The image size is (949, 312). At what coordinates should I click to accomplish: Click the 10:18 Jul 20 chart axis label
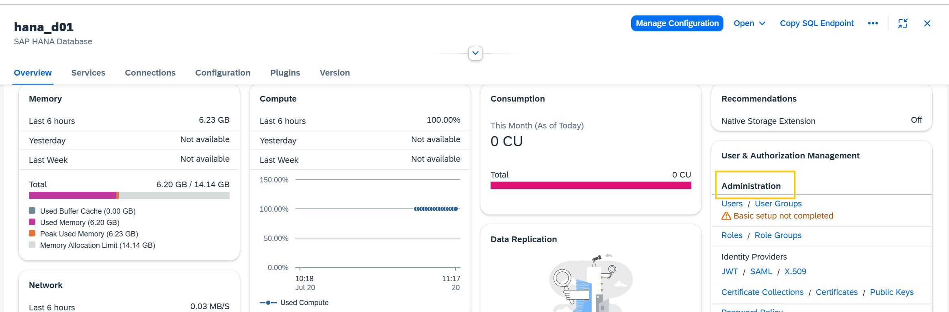[305, 283]
